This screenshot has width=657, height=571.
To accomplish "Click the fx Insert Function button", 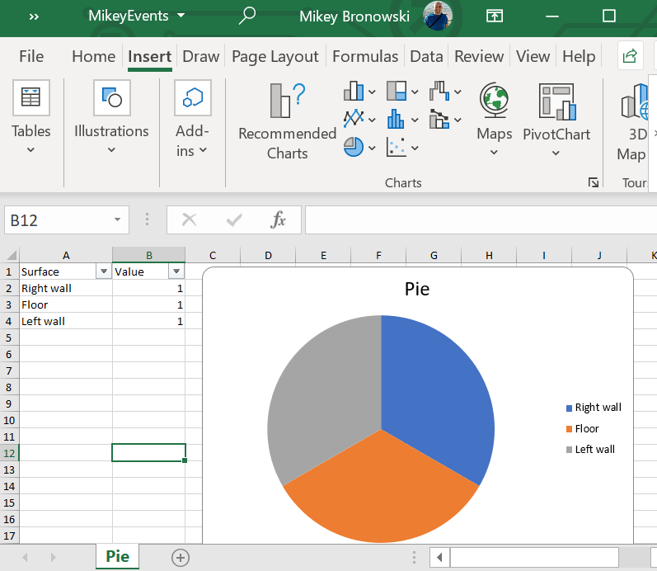I will tap(279, 219).
